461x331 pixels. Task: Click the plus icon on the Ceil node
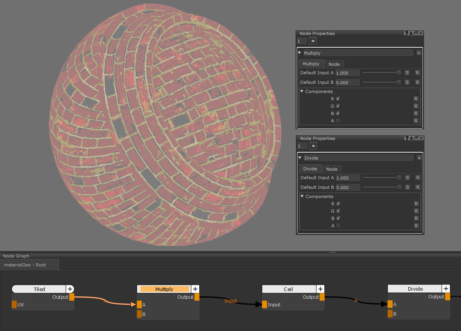coord(321,289)
